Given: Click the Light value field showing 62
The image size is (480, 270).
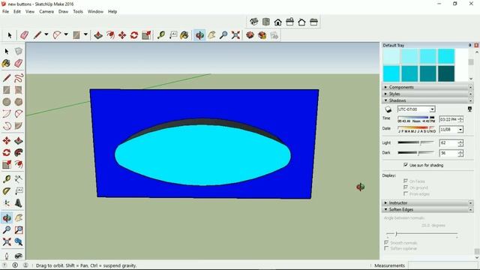Looking at the screenshot, I should pos(448,143).
